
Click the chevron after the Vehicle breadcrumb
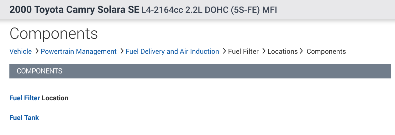(37, 51)
